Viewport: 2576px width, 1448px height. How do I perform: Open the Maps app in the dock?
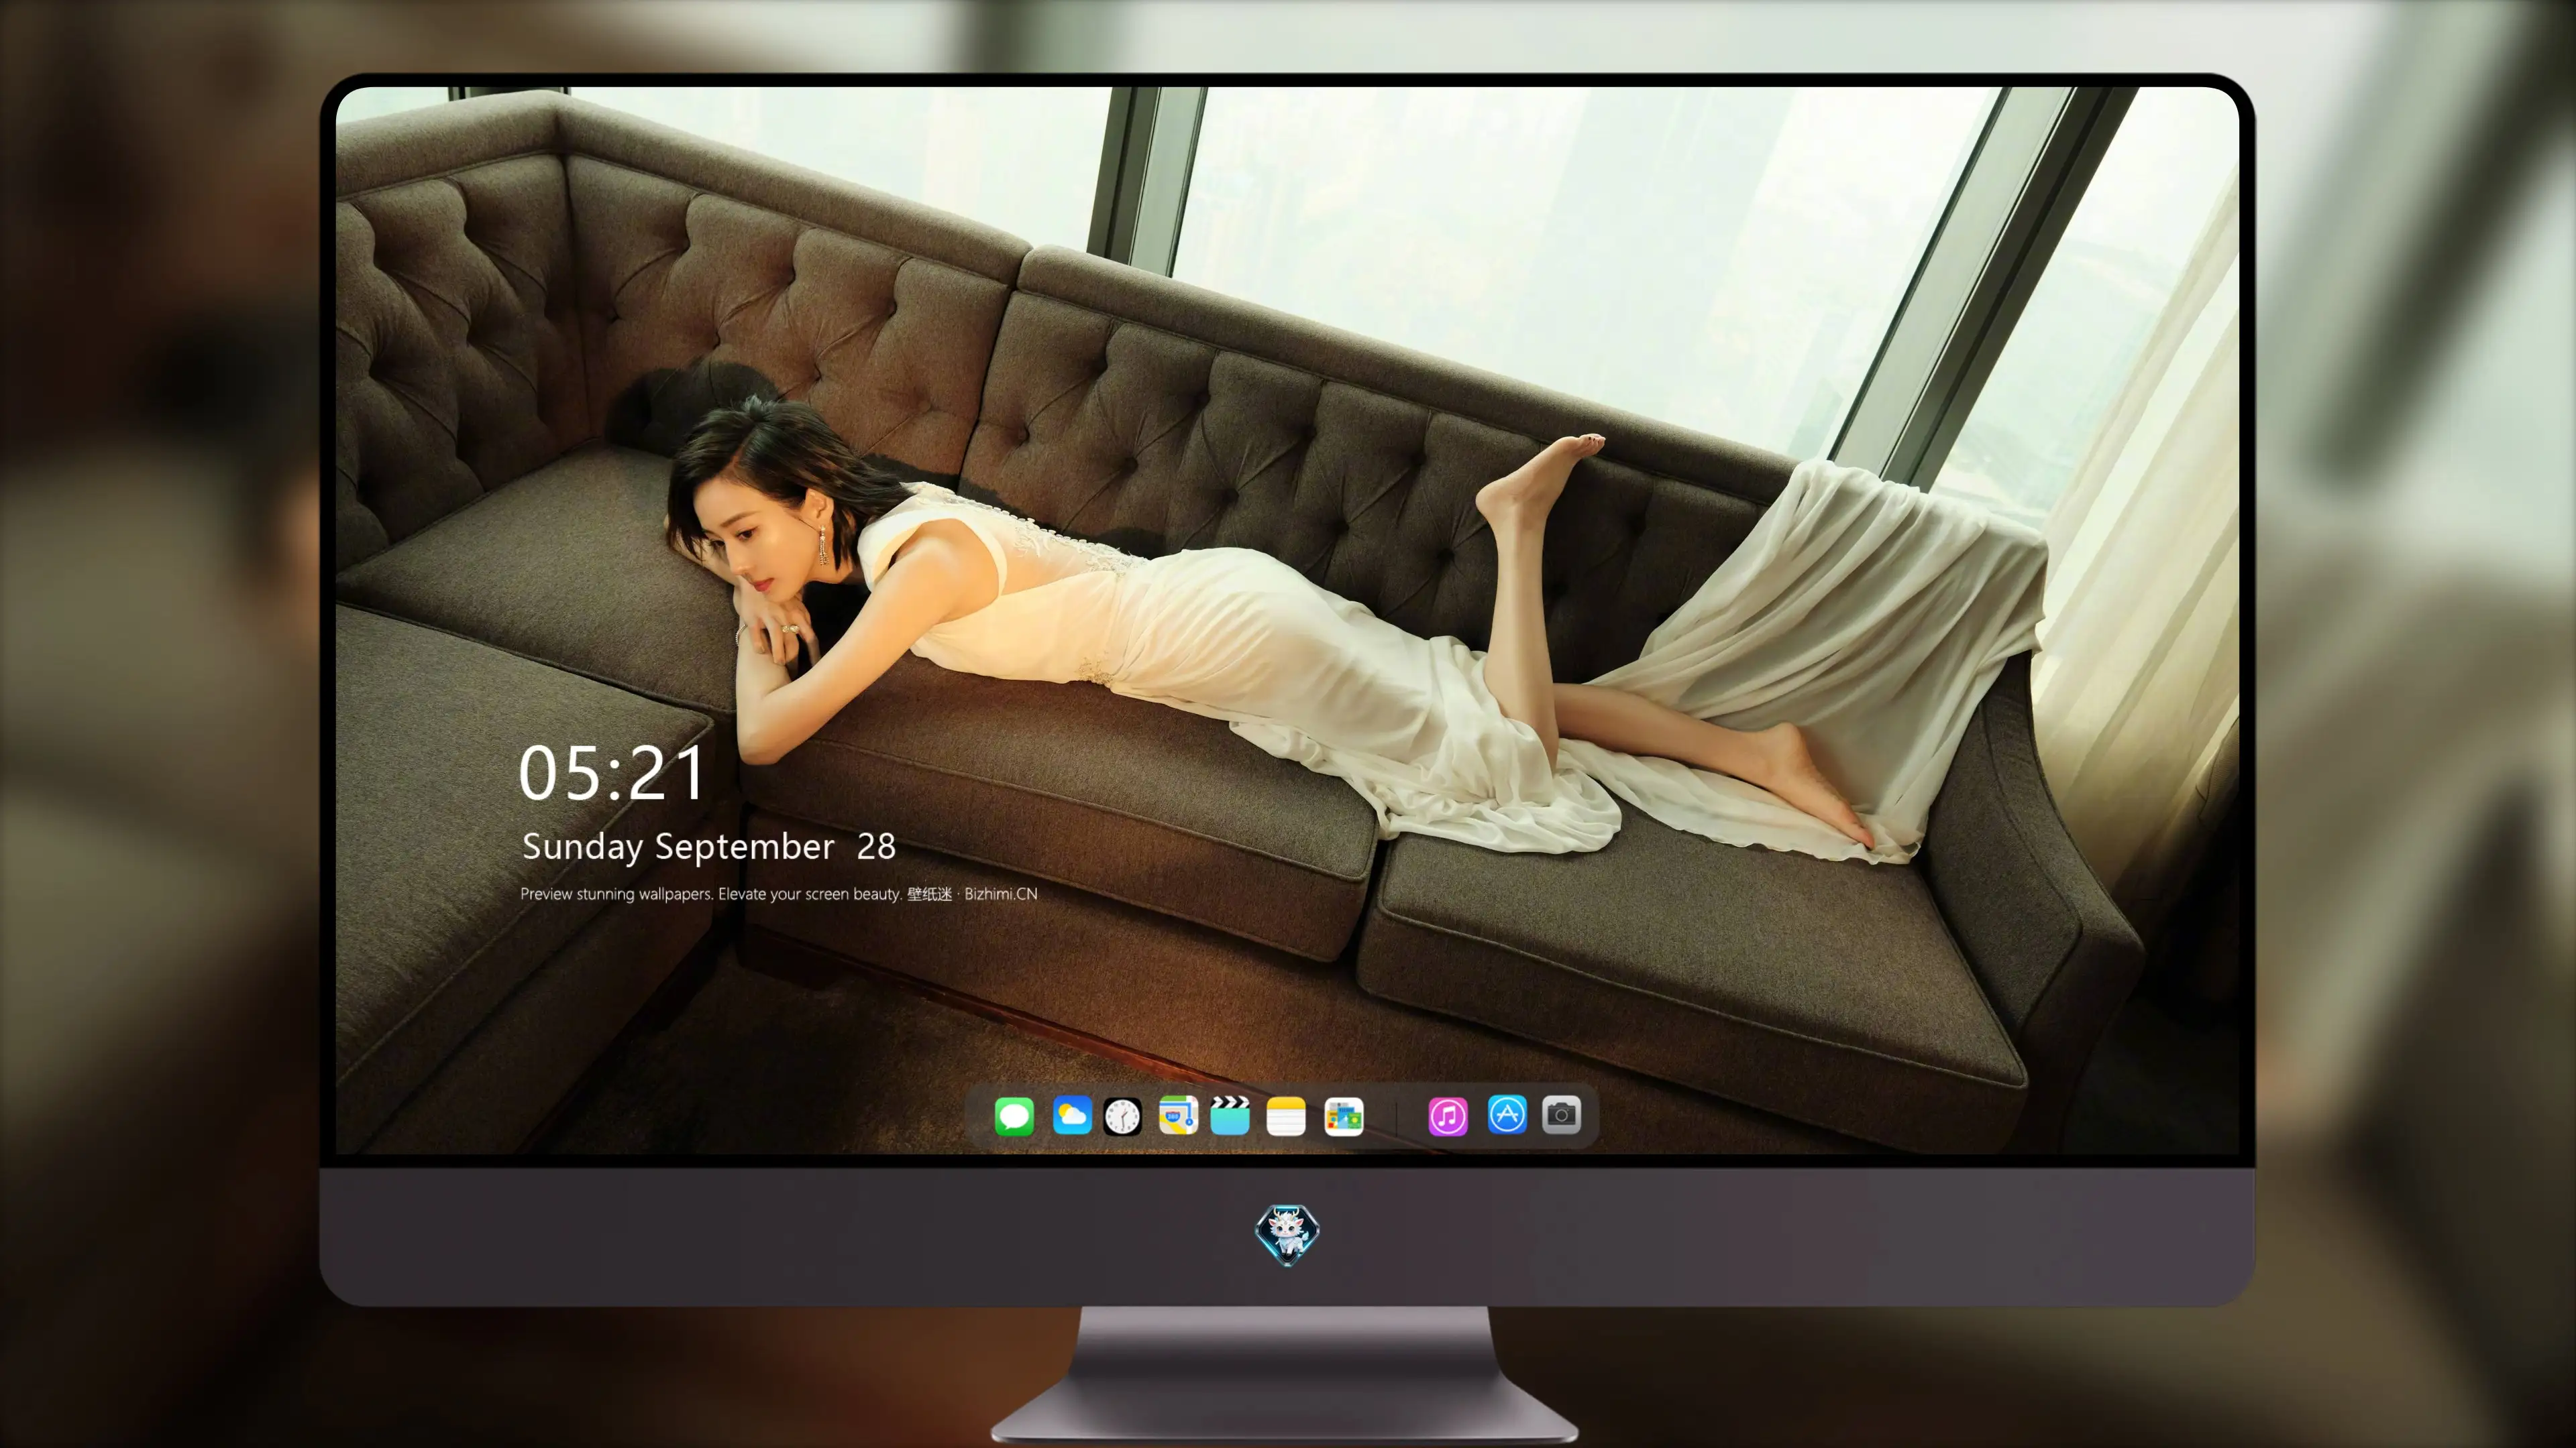[x=1178, y=1115]
